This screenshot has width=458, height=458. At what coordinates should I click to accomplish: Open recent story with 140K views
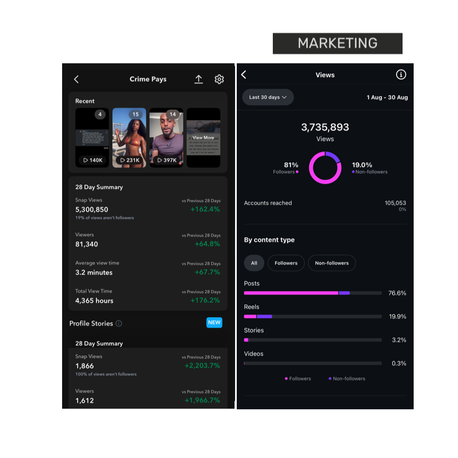click(x=92, y=138)
